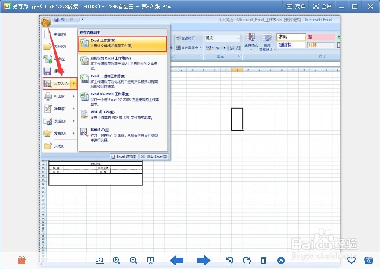Open the 菜单 menu in the viewer title bar
The height and width of the screenshot is (269, 380).
[x=296, y=7]
